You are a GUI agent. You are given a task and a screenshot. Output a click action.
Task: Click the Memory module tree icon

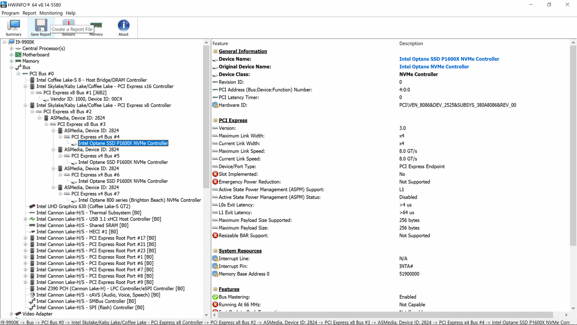point(18,61)
